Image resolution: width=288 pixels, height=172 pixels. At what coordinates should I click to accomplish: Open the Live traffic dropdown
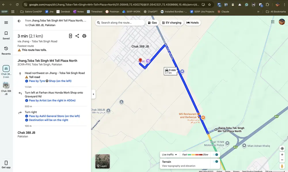click(169, 155)
